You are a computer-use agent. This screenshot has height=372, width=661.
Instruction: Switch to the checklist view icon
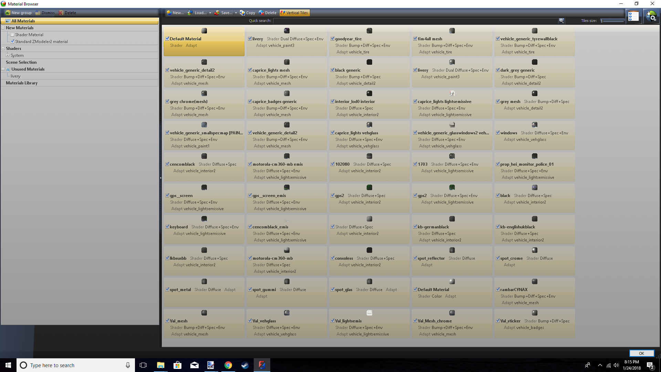coord(633,16)
